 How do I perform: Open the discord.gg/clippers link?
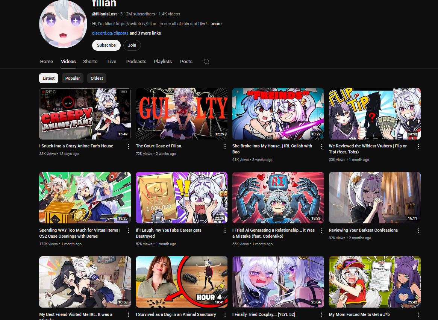pyautogui.click(x=110, y=33)
